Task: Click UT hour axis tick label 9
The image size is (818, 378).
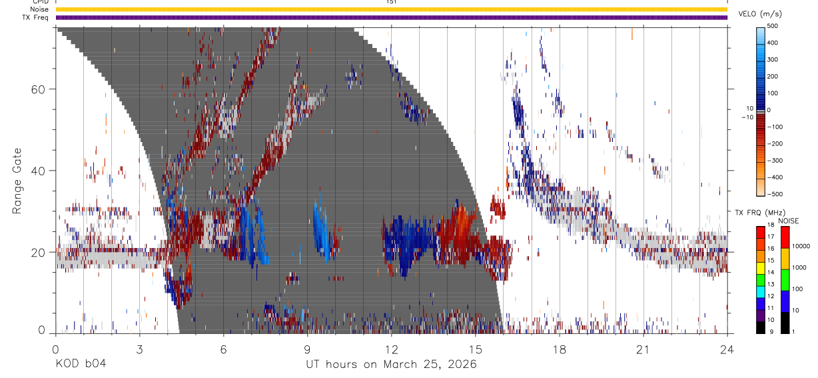Action: 307,349
